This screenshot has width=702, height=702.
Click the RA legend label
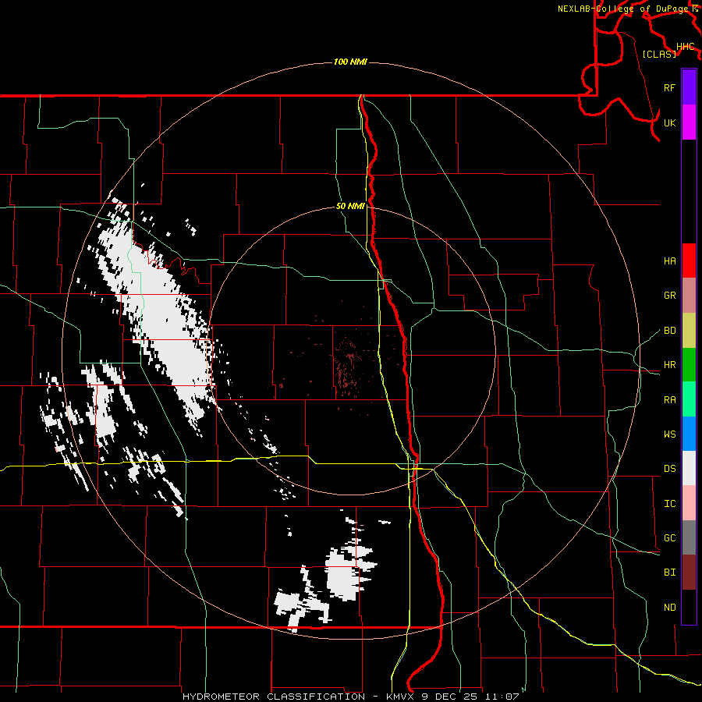(670, 400)
